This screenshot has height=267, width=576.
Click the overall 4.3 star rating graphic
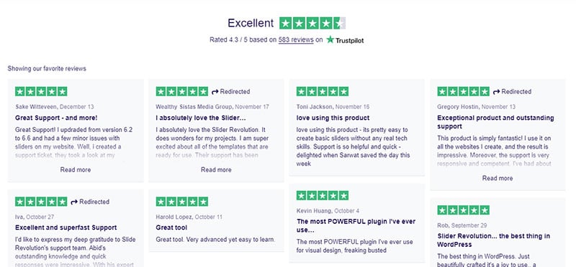tap(312, 23)
